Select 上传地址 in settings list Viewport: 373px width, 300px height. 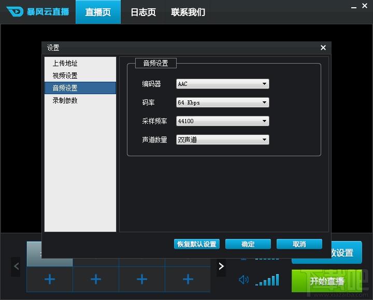click(x=80, y=63)
